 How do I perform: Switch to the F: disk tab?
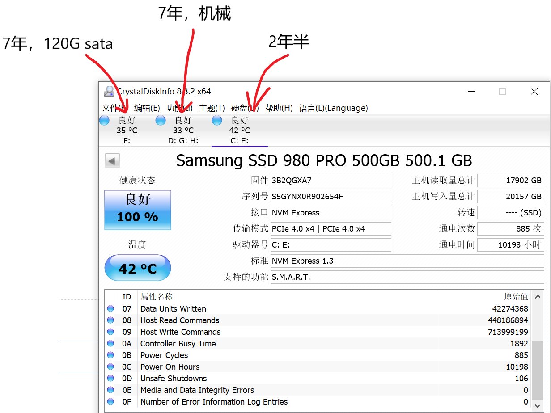[127, 131]
